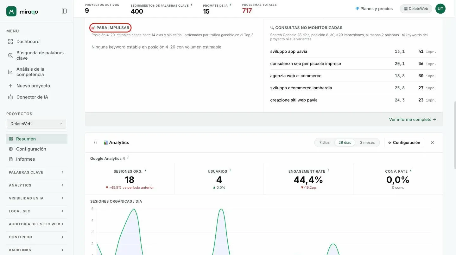Expand the ANALYTICS sidebar section
Viewport: 456px width, 255px height.
pyautogui.click(x=36, y=185)
